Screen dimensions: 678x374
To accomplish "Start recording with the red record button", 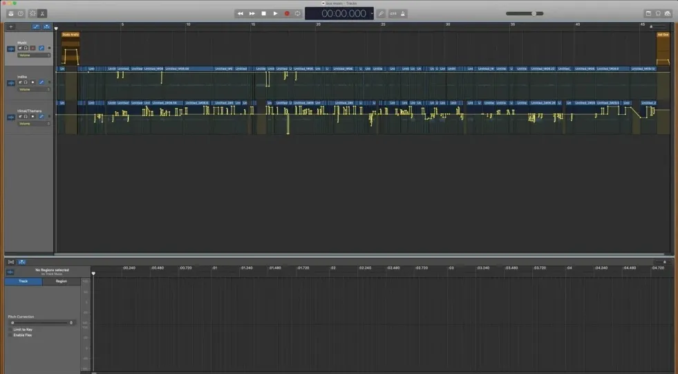I will [287, 13].
